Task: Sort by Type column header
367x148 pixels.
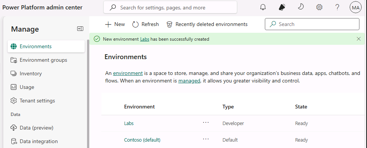Action: pyautogui.click(x=228, y=107)
